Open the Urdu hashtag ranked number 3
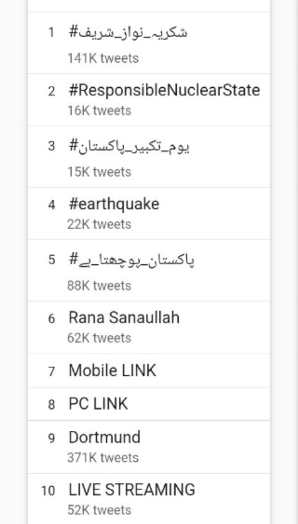Image resolution: width=298 pixels, height=524 pixels. tap(129, 147)
